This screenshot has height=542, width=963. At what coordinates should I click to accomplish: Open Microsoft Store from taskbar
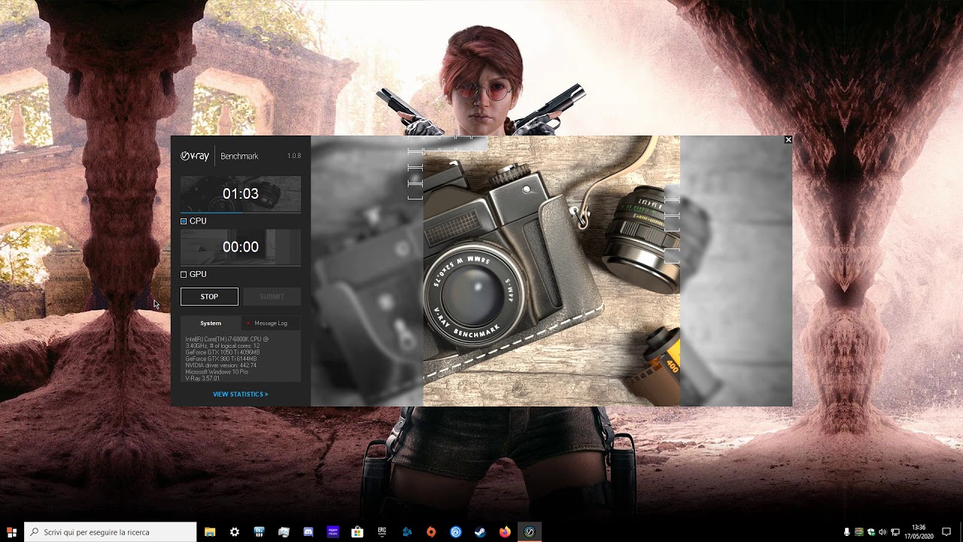coord(357,532)
